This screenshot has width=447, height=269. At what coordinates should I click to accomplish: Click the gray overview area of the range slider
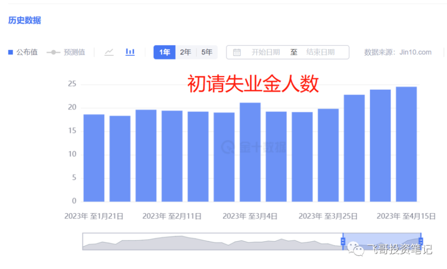coord(213,241)
